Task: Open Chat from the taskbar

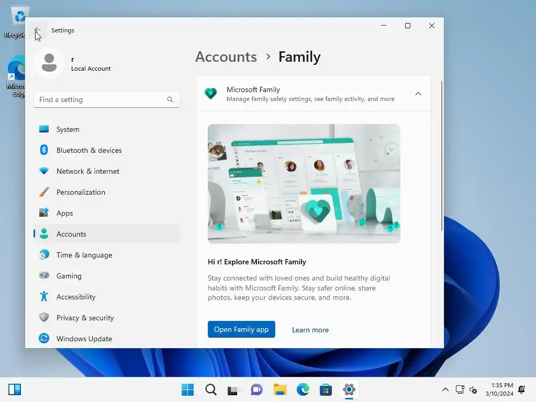Action: (x=256, y=389)
